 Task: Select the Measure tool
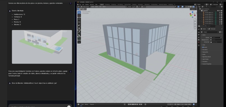pos(79,35)
